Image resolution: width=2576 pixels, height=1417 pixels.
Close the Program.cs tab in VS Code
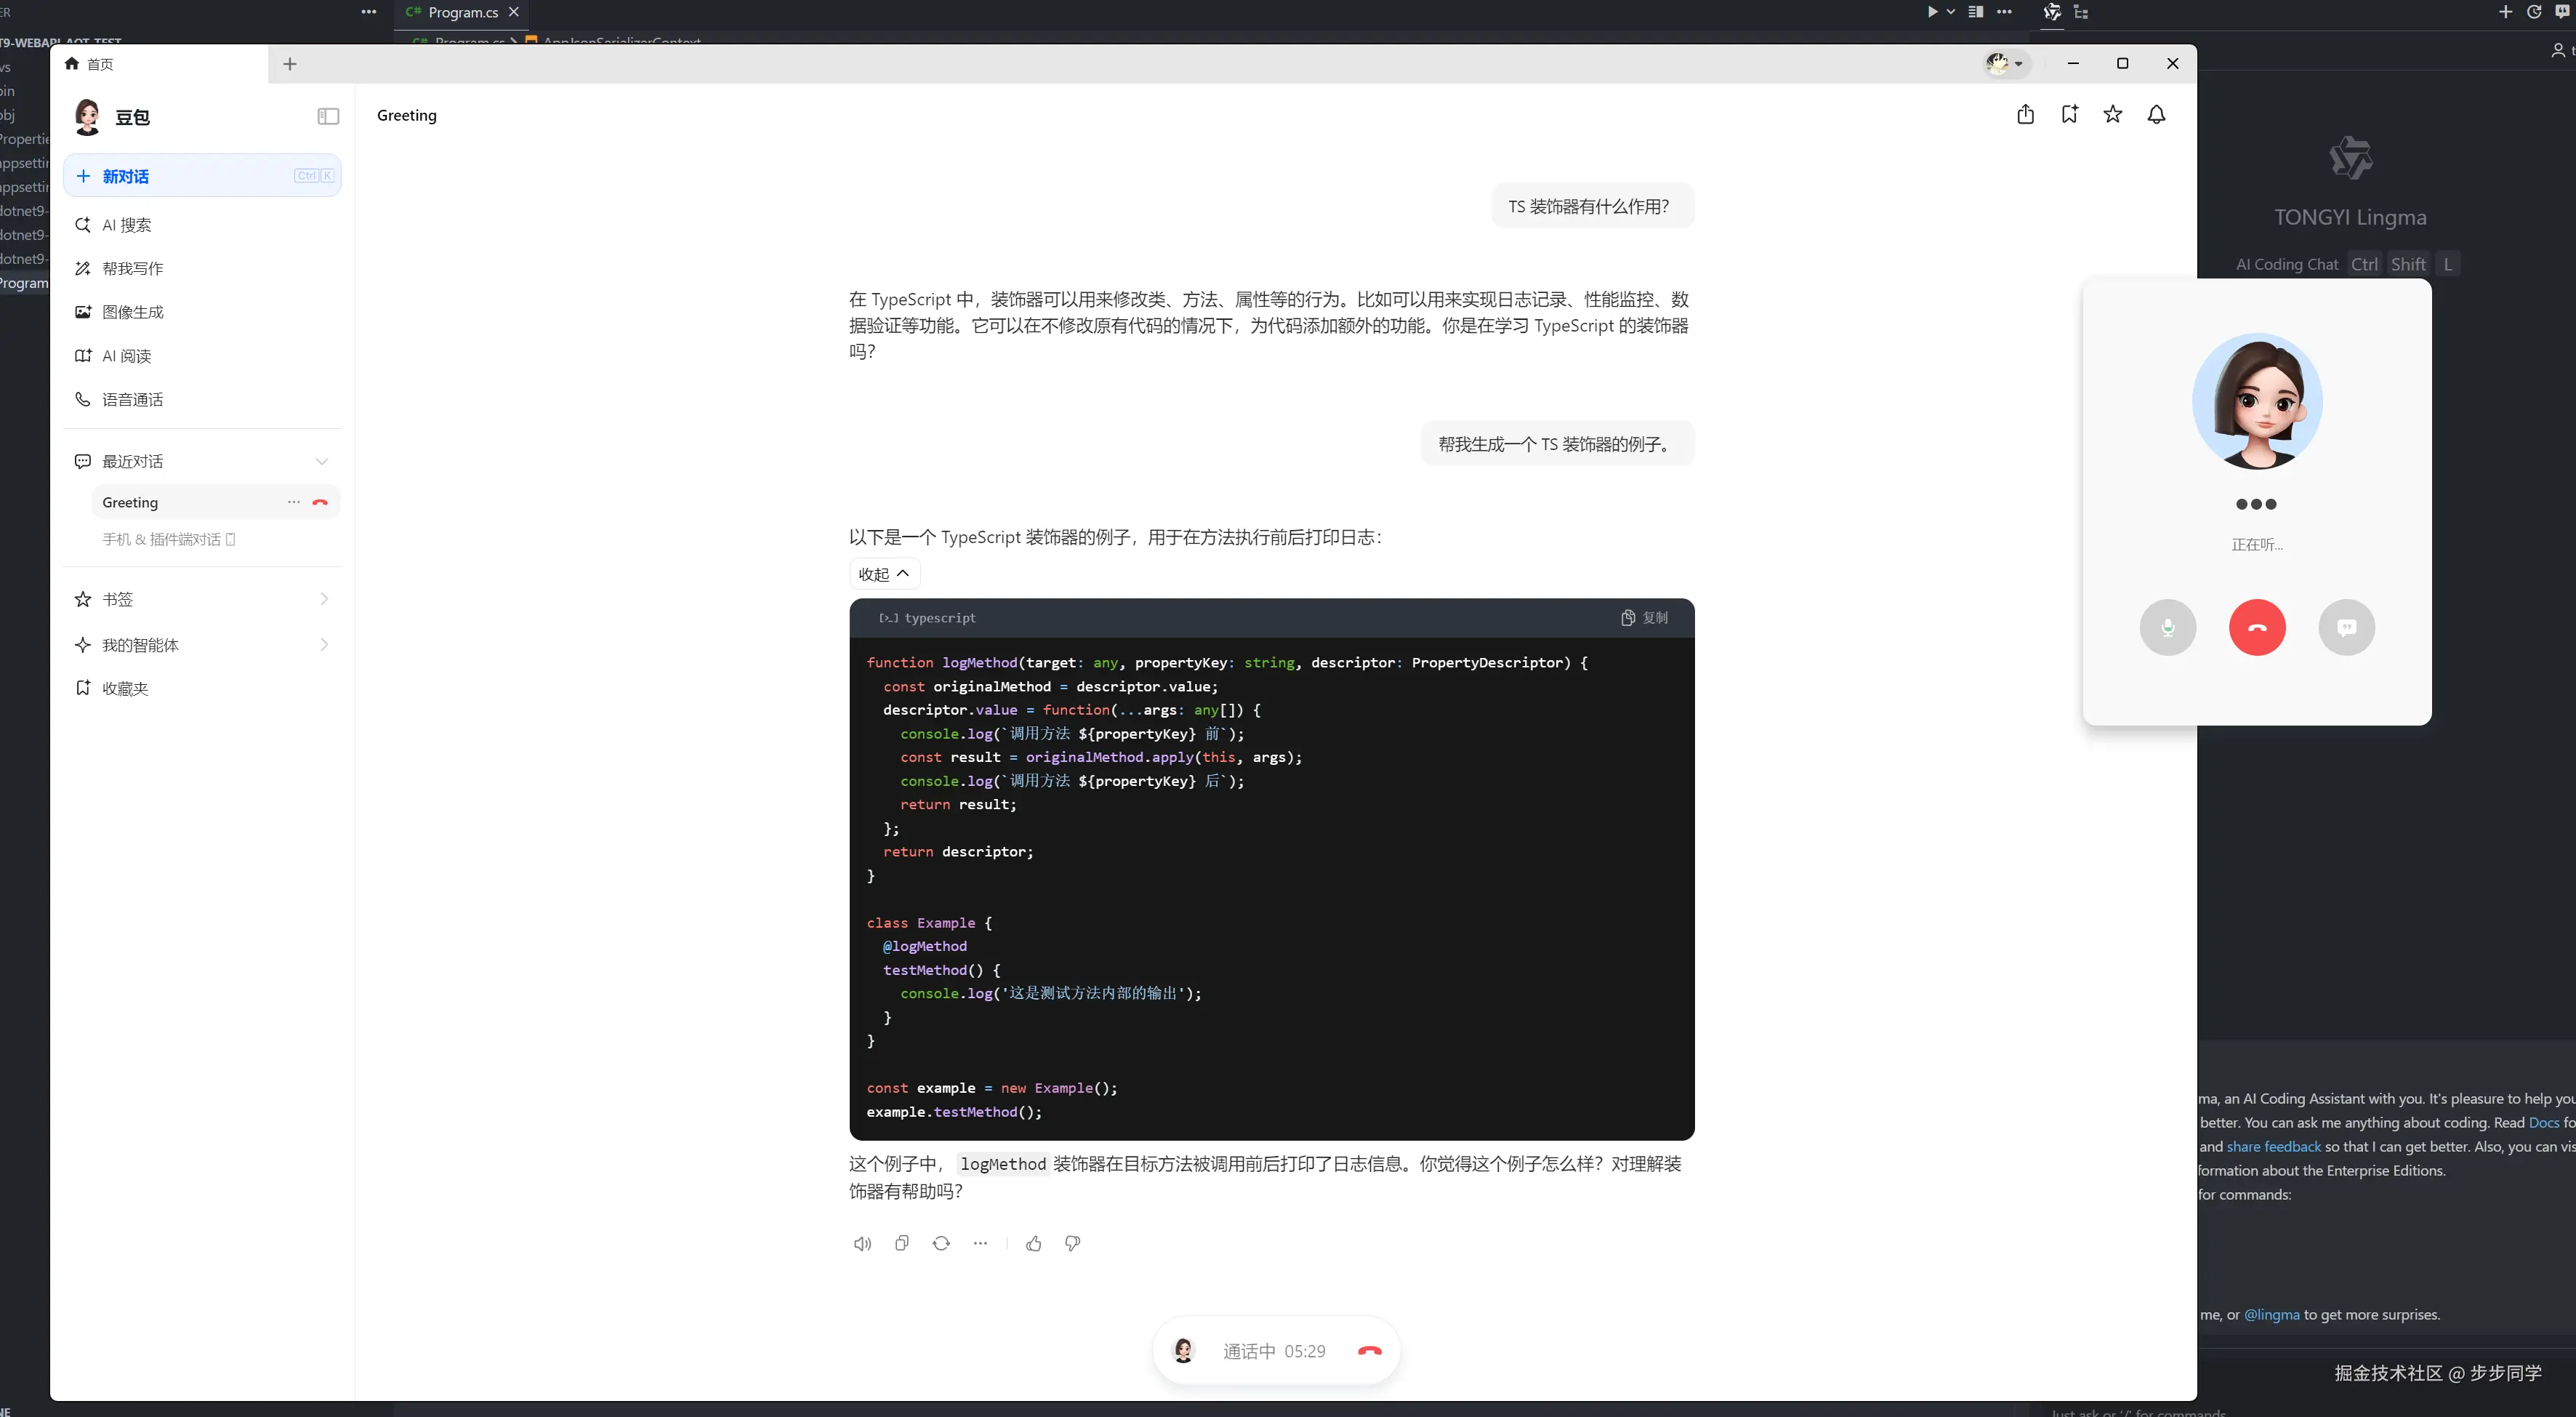514,12
